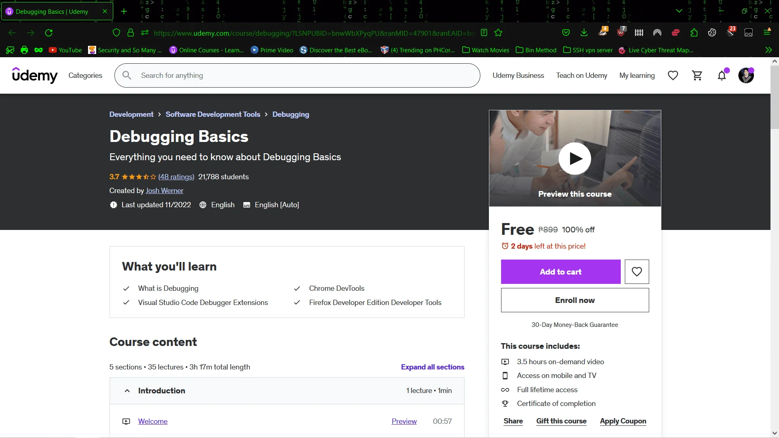
Task: Open the SSH vpn server bookmark folder
Action: [588, 50]
